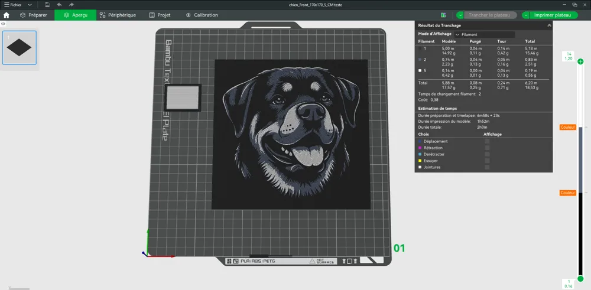
Task: Click the Redo arrow icon
Action: coord(72,4)
